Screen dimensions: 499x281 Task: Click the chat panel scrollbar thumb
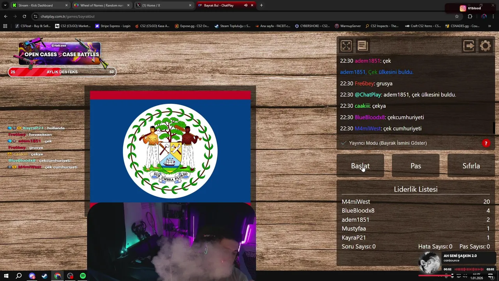[494, 128]
